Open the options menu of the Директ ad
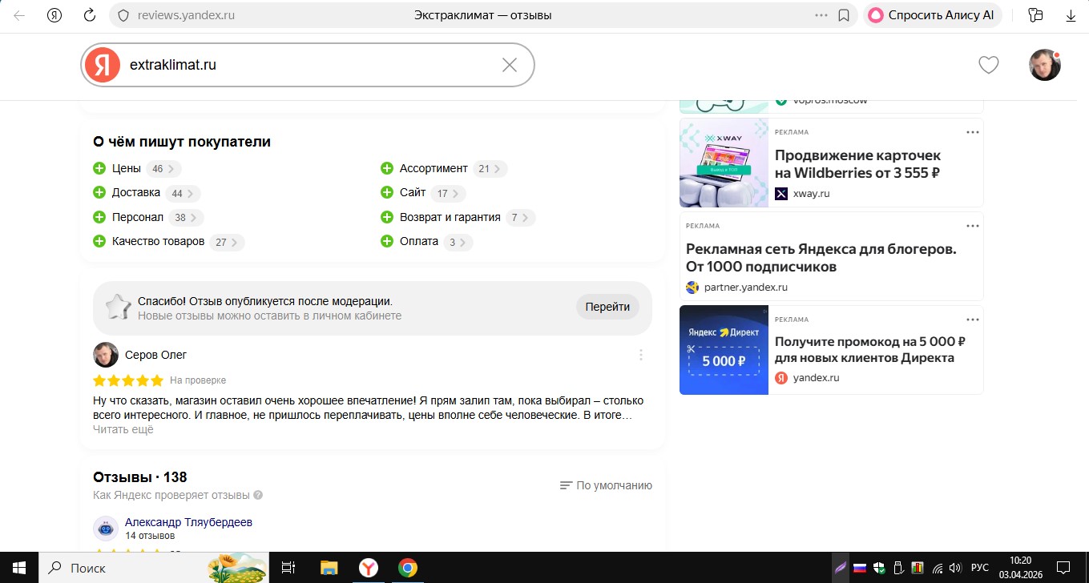Image resolution: width=1089 pixels, height=583 pixels. coord(972,319)
